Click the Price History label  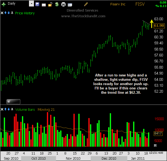(x=25, y=13)
